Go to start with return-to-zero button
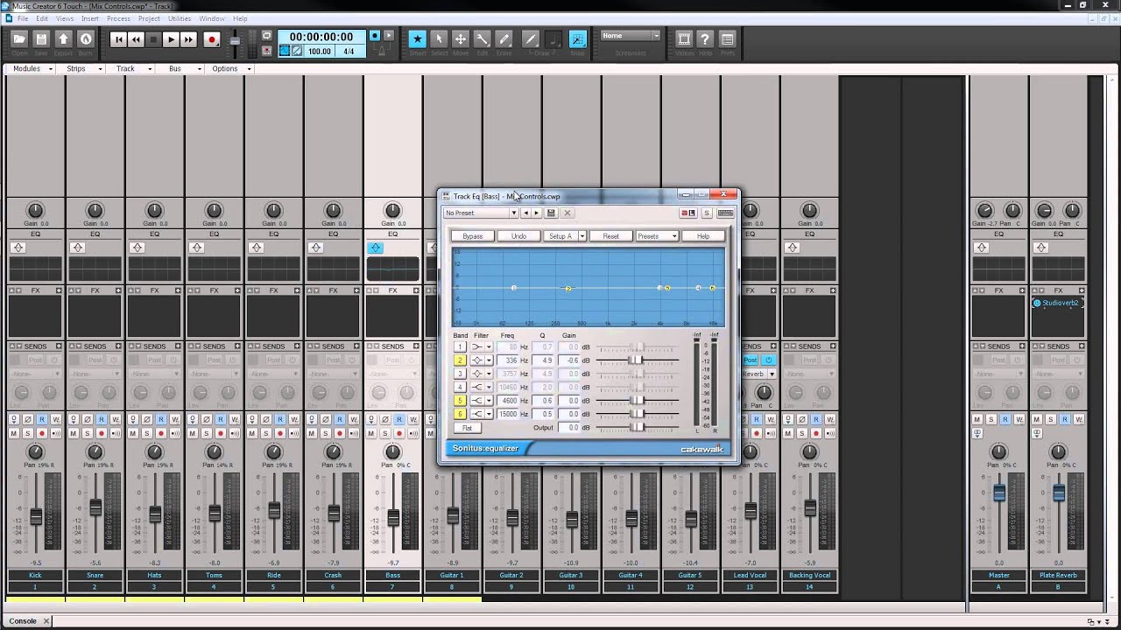This screenshot has height=630, width=1121. 118,39
